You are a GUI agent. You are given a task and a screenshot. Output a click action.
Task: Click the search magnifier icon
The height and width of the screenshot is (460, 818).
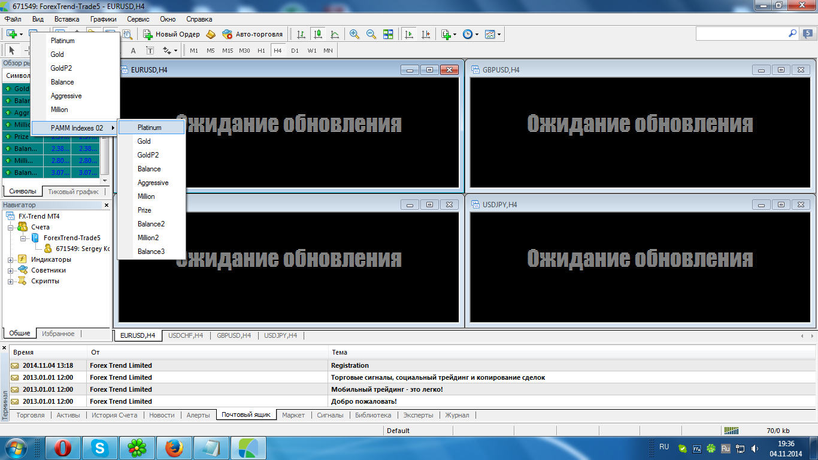coord(792,34)
